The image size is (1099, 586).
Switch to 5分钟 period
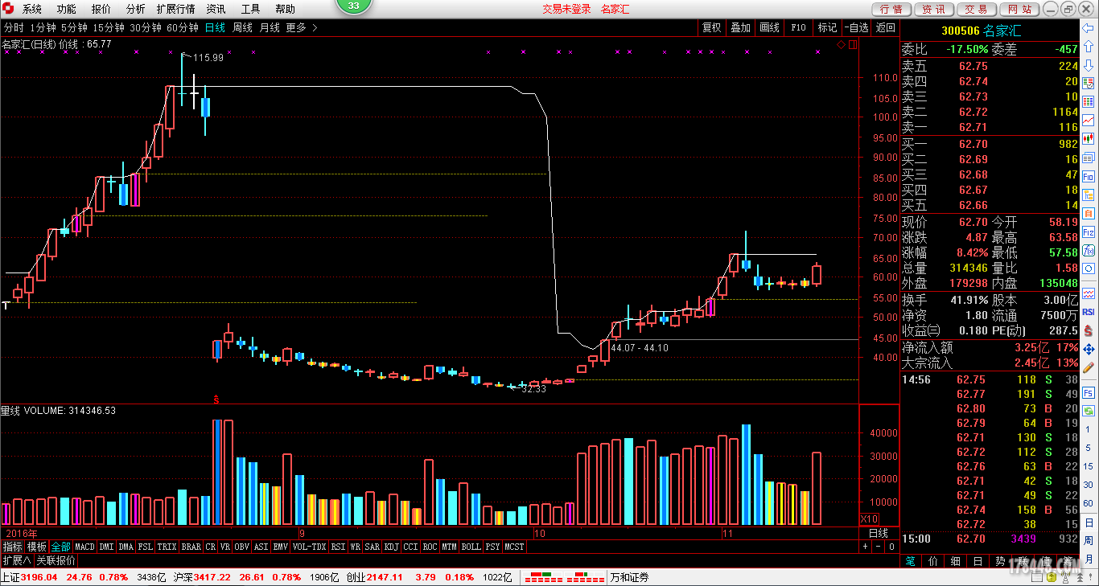74,27
